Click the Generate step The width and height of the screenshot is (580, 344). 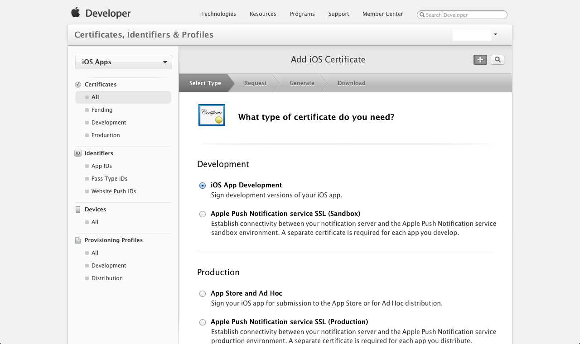tap(302, 83)
